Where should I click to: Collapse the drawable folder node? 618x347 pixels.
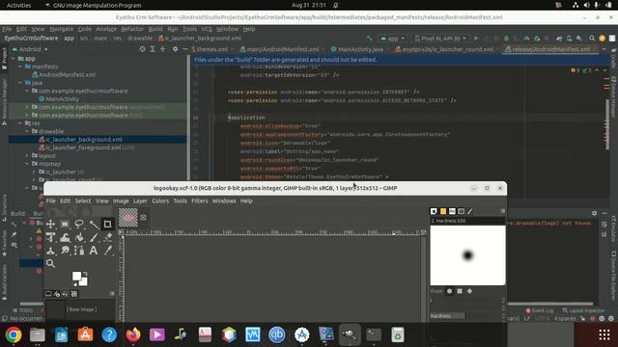point(27,131)
